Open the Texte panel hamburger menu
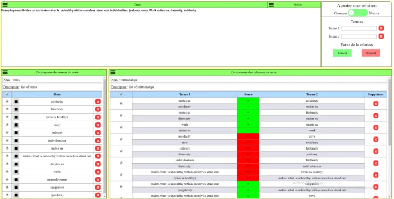The width and height of the screenshot is (394, 199). [5, 5]
